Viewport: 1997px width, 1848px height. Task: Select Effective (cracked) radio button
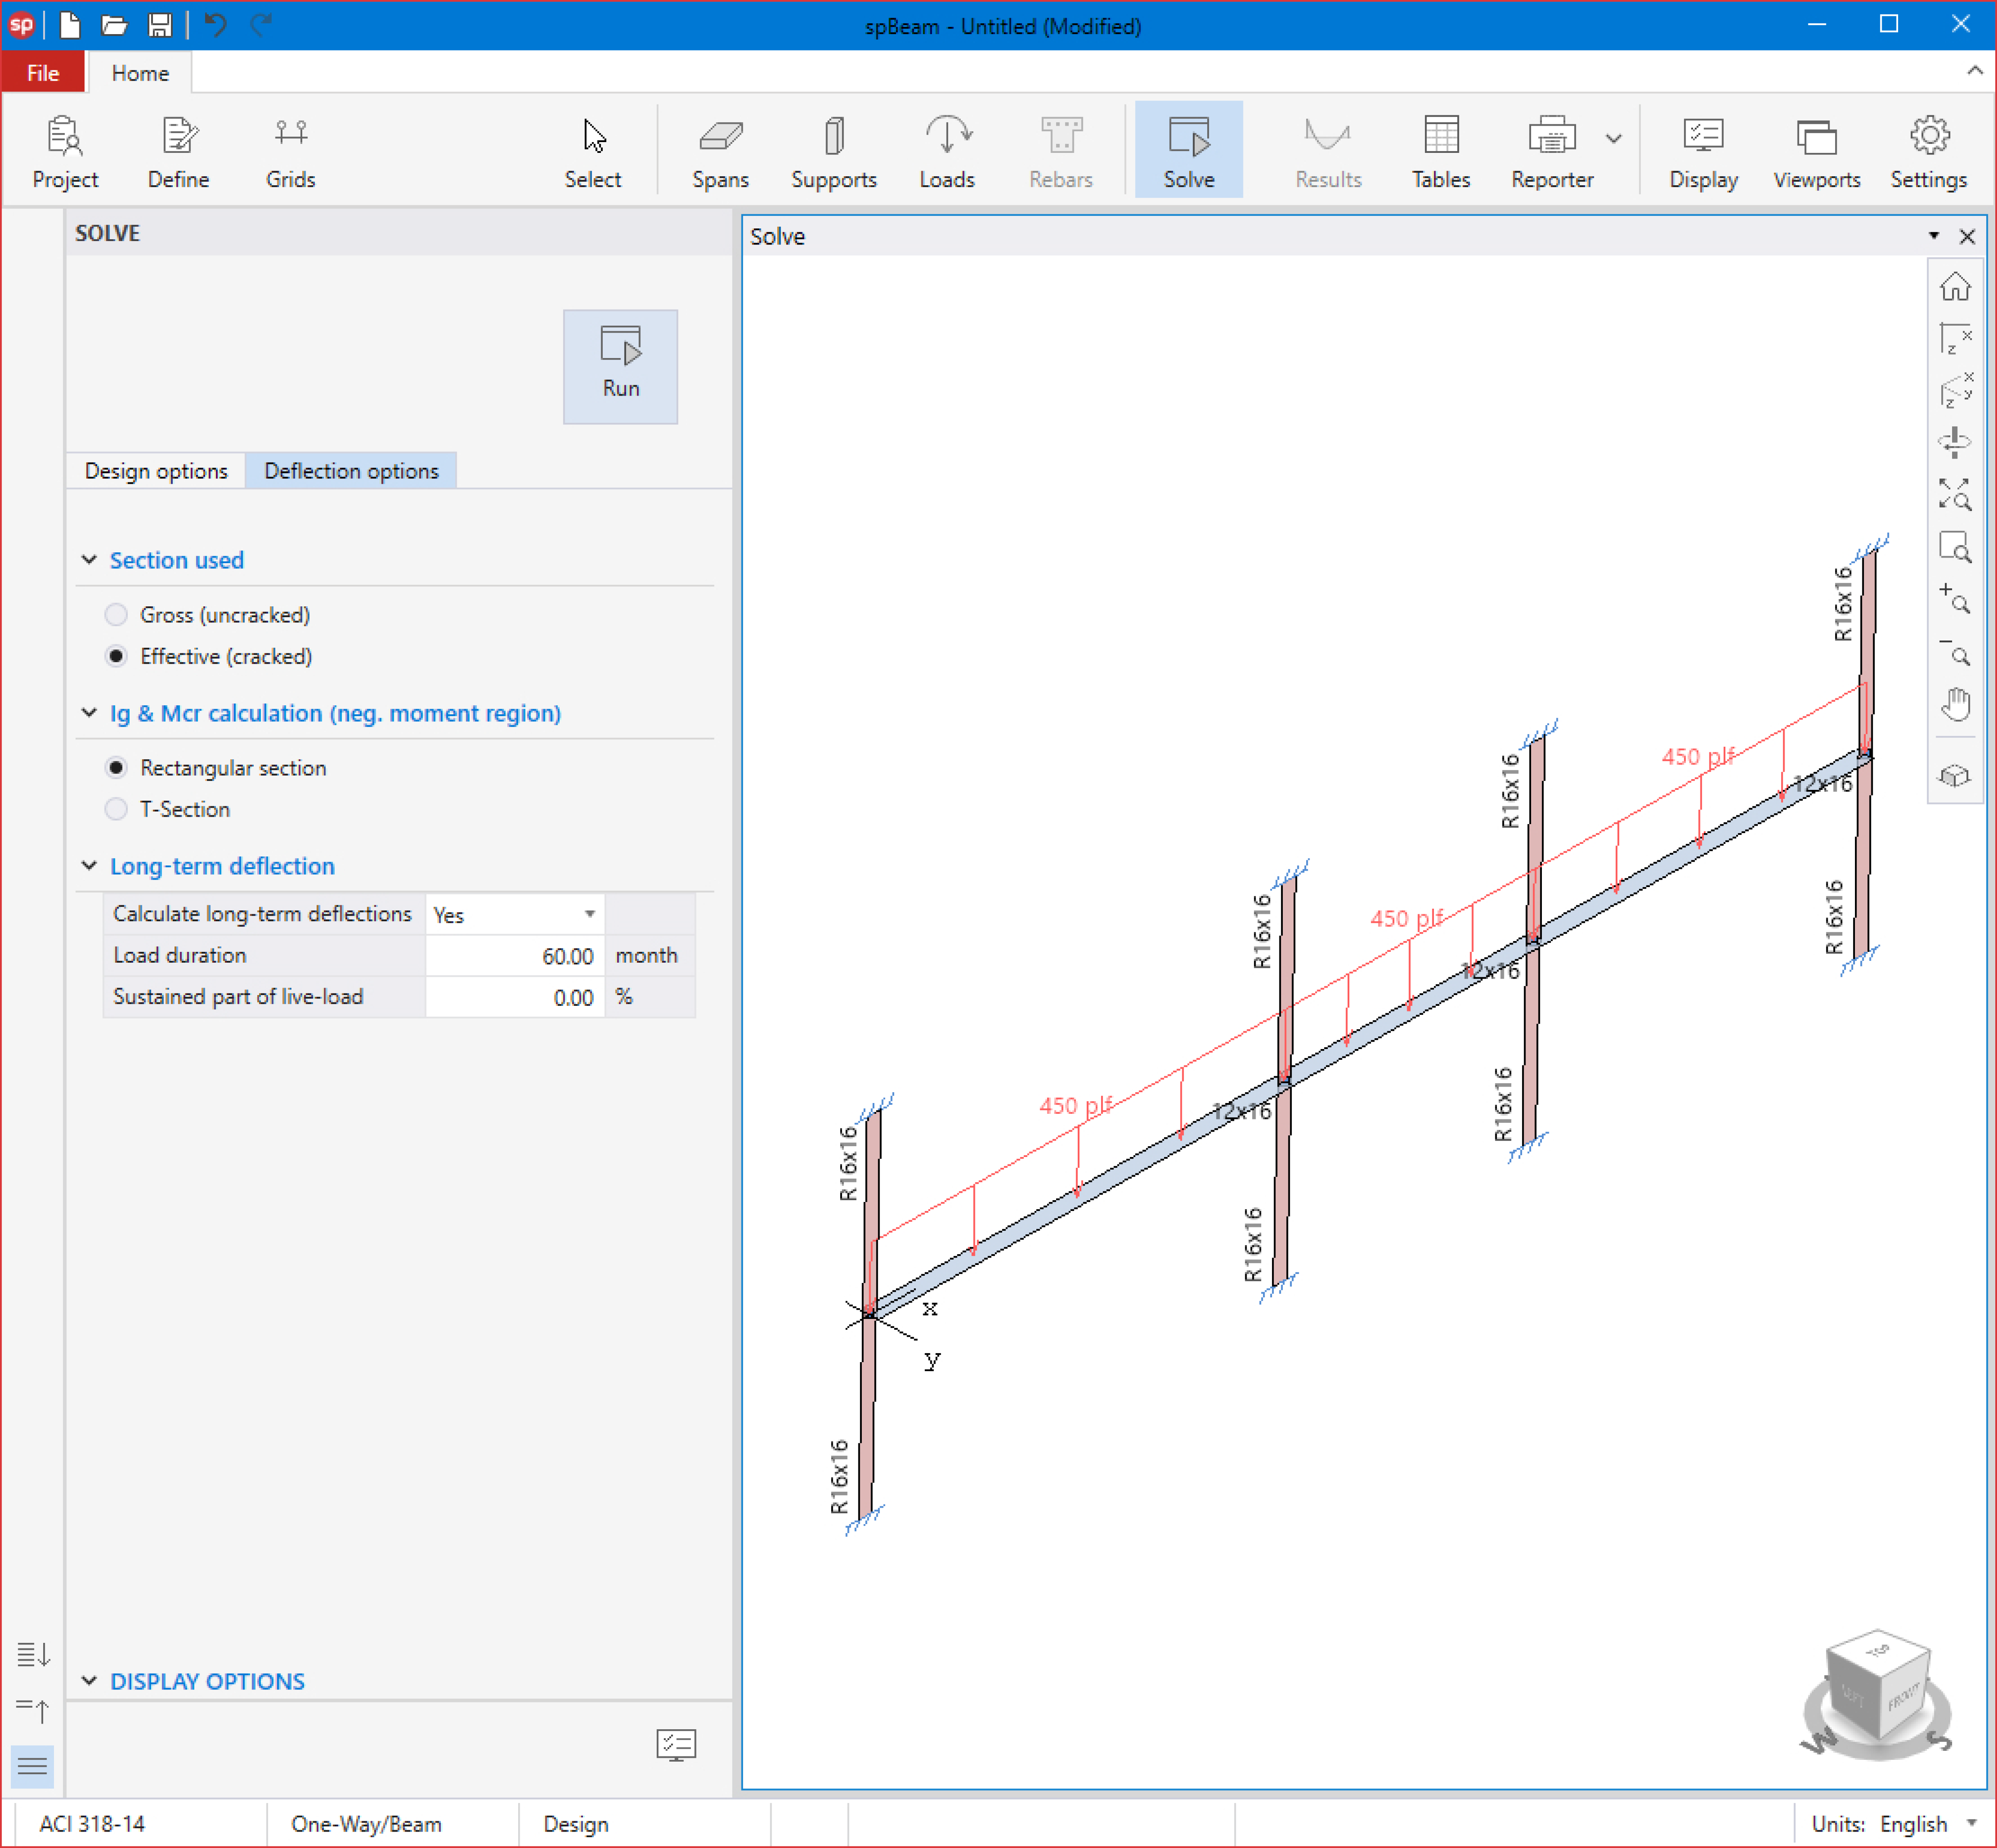116,656
